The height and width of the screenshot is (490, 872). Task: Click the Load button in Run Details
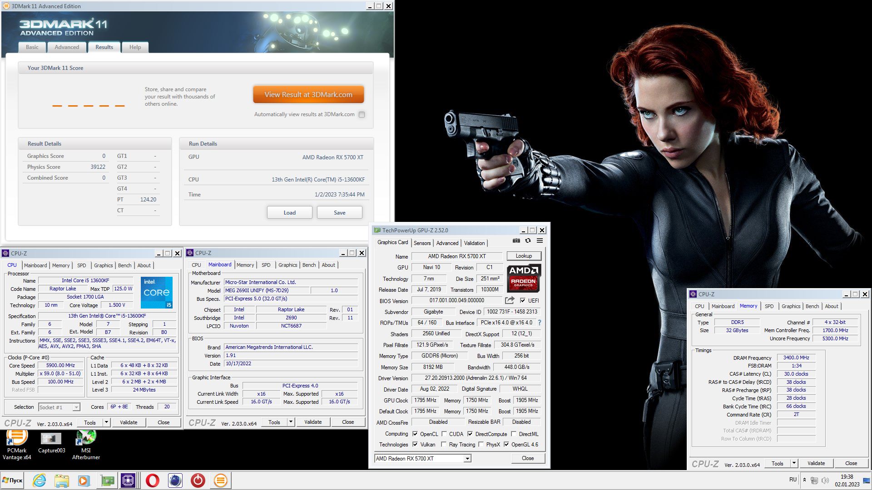click(x=289, y=212)
